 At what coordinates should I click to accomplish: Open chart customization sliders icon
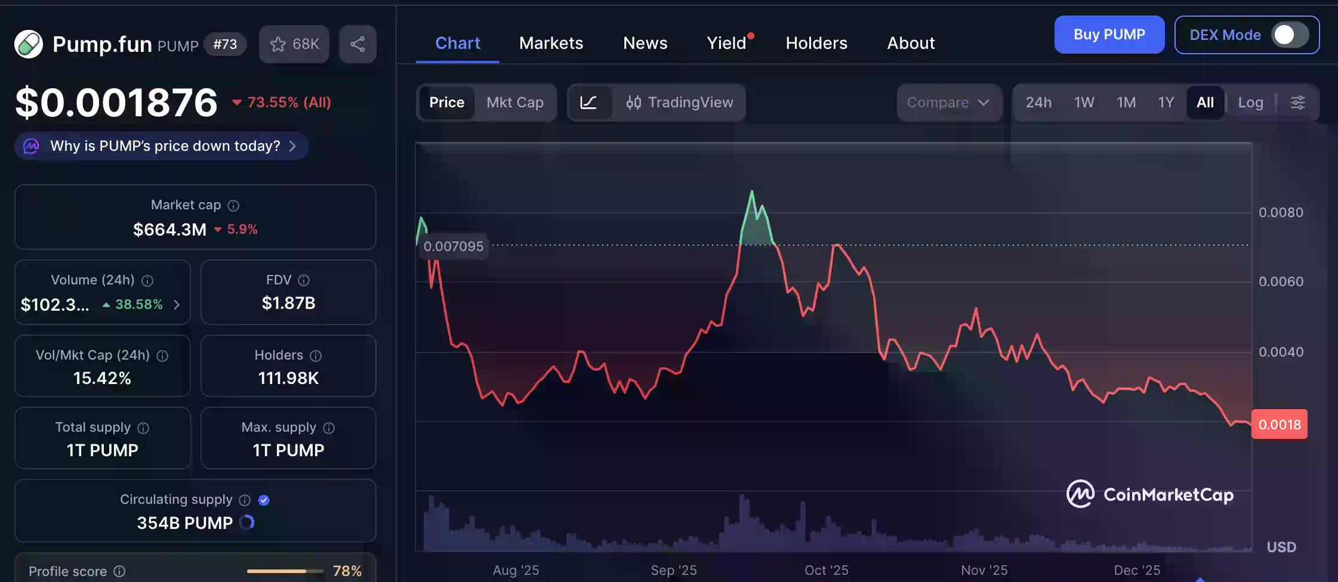1299,102
